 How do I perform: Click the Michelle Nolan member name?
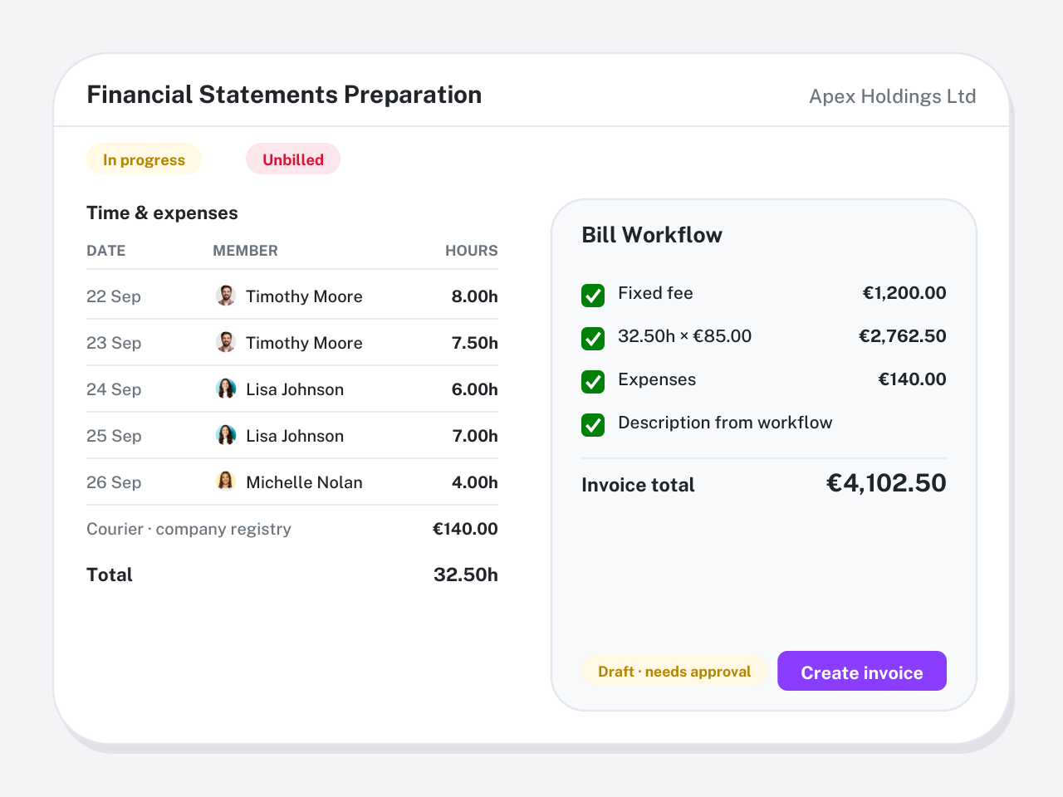pyautogui.click(x=304, y=482)
